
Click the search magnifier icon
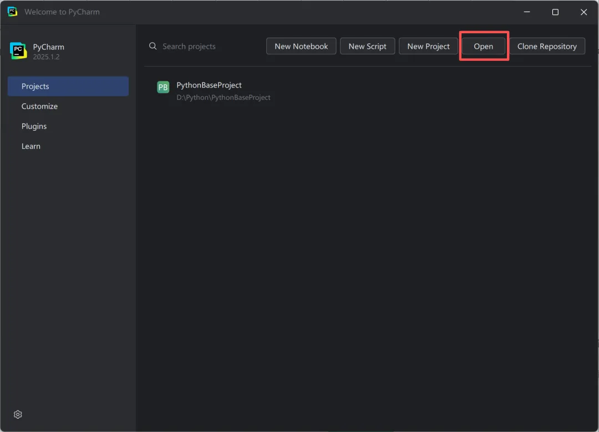click(153, 46)
